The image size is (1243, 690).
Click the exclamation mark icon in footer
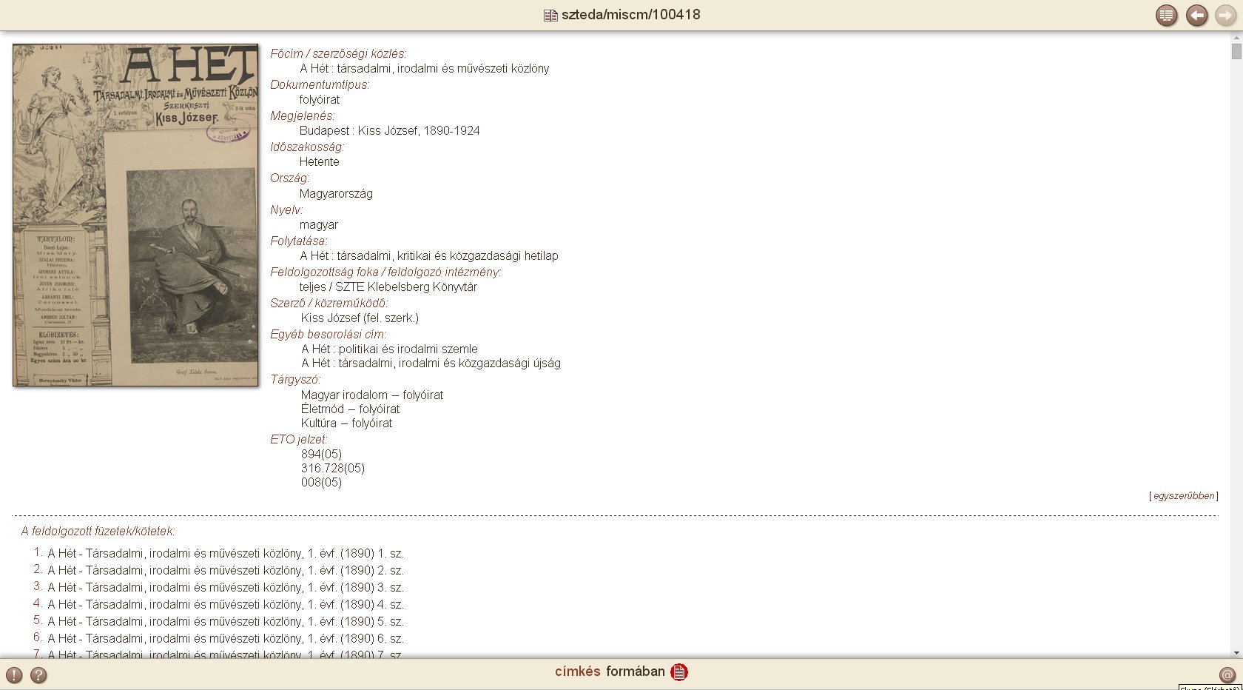pyautogui.click(x=14, y=674)
